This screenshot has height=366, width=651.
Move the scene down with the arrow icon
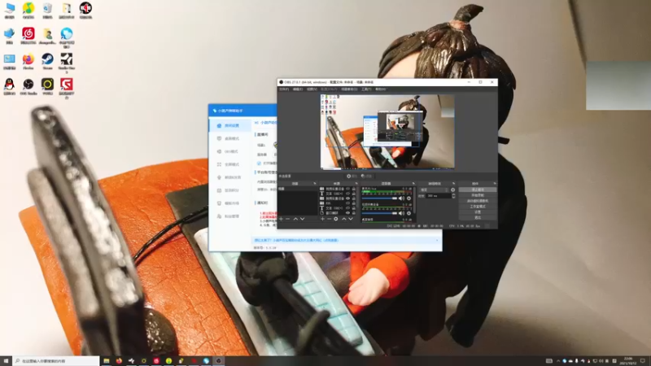pos(302,219)
